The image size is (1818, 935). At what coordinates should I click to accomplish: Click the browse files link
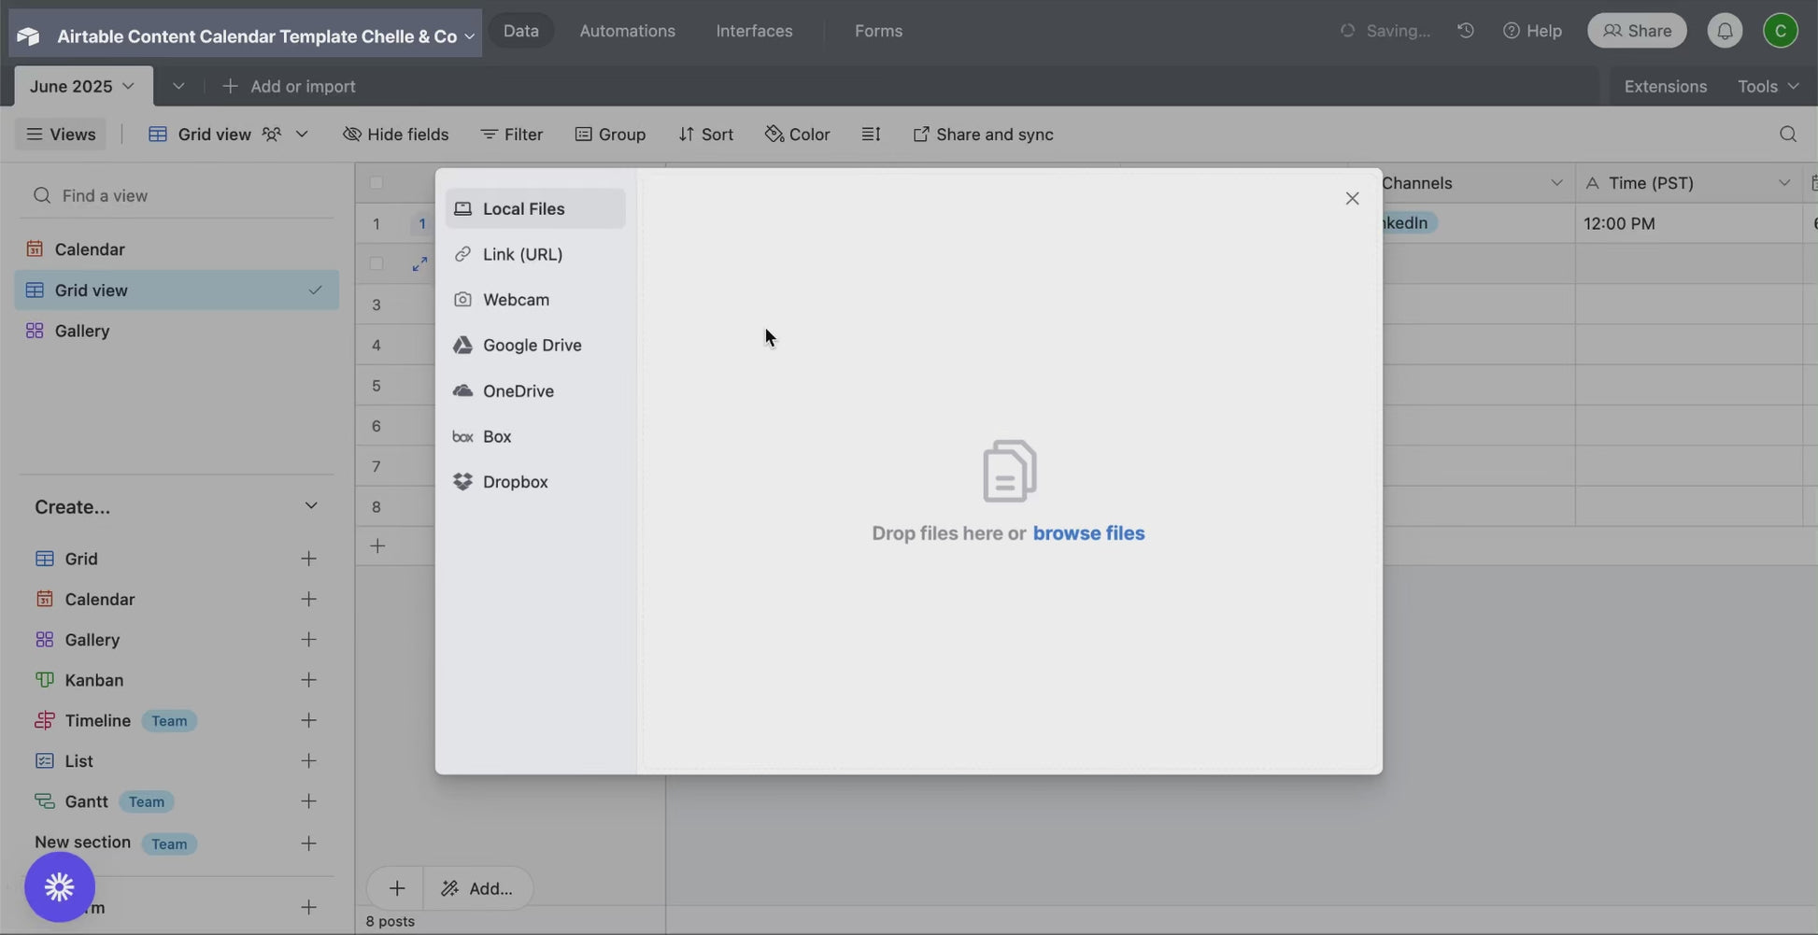[x=1088, y=533]
